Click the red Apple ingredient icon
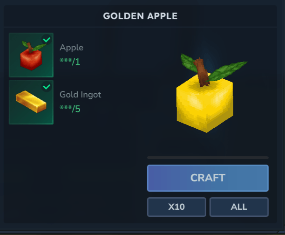 31,55
